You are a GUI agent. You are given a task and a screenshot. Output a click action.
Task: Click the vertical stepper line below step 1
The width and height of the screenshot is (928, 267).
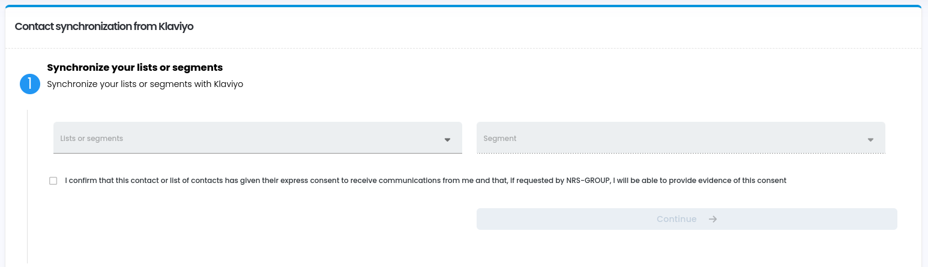point(28,186)
